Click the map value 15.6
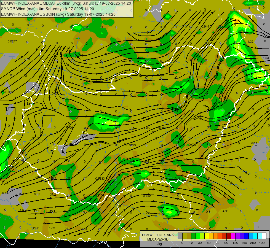The image size is (270, 248). coord(54,178)
